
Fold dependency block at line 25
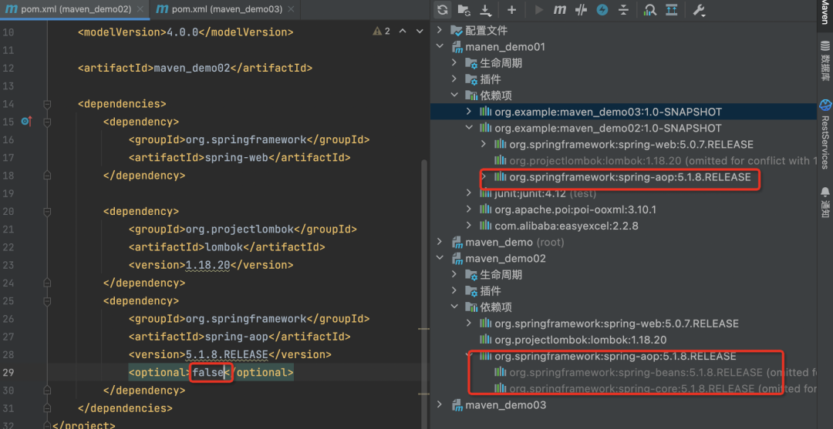47,300
